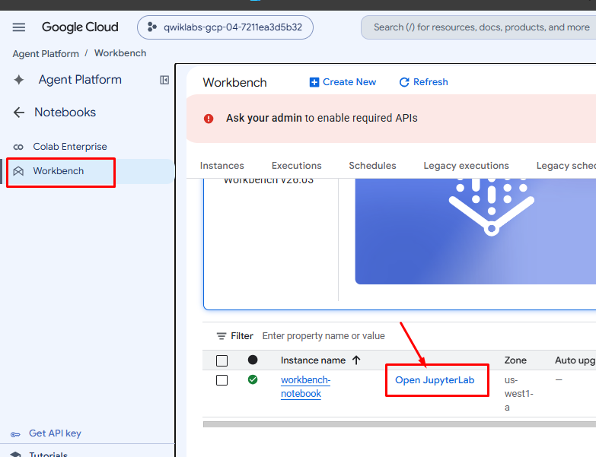Open Colab Enterprise in sidebar
Screen dimensions: 596x457
(x=70, y=147)
